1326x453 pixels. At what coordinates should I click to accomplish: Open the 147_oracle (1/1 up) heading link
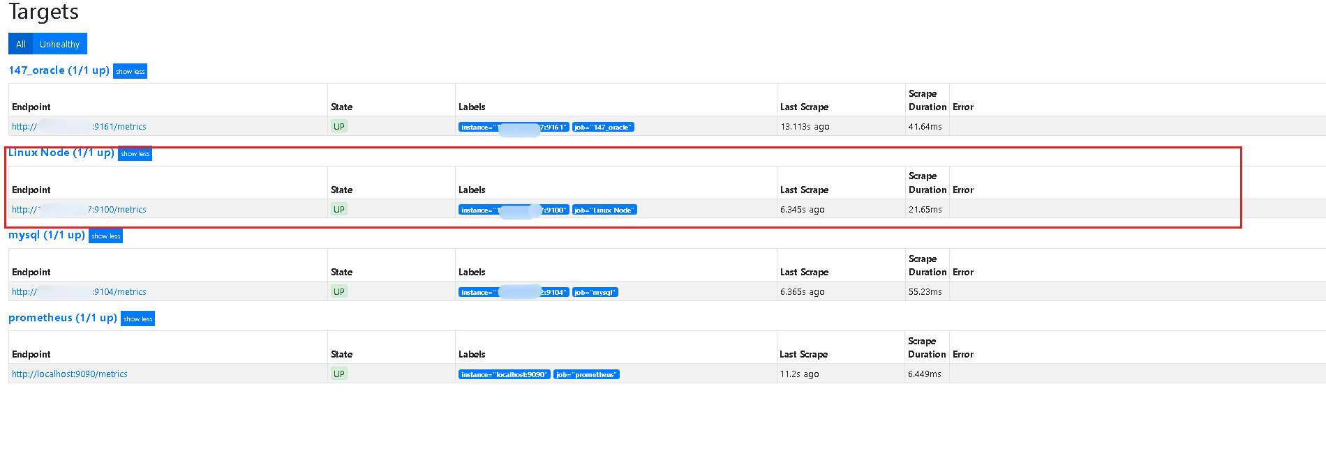pos(59,70)
